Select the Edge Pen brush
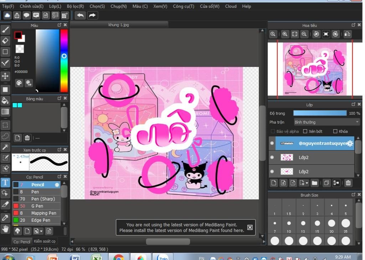The height and width of the screenshot is (260, 365). point(36,220)
